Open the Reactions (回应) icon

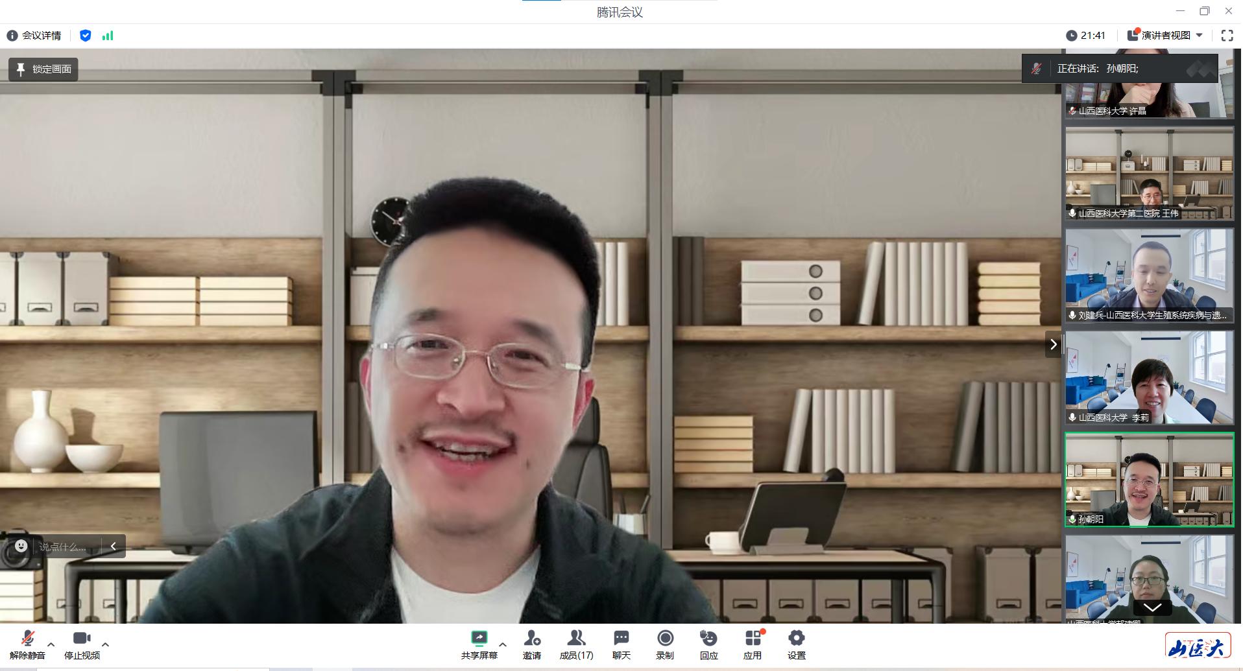point(708,639)
